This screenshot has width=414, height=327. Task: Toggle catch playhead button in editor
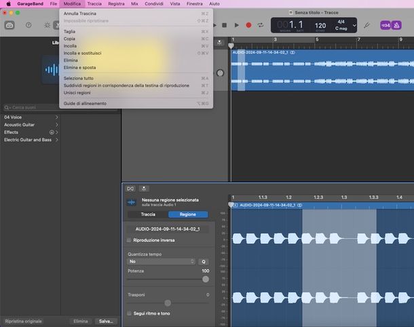tap(144, 189)
